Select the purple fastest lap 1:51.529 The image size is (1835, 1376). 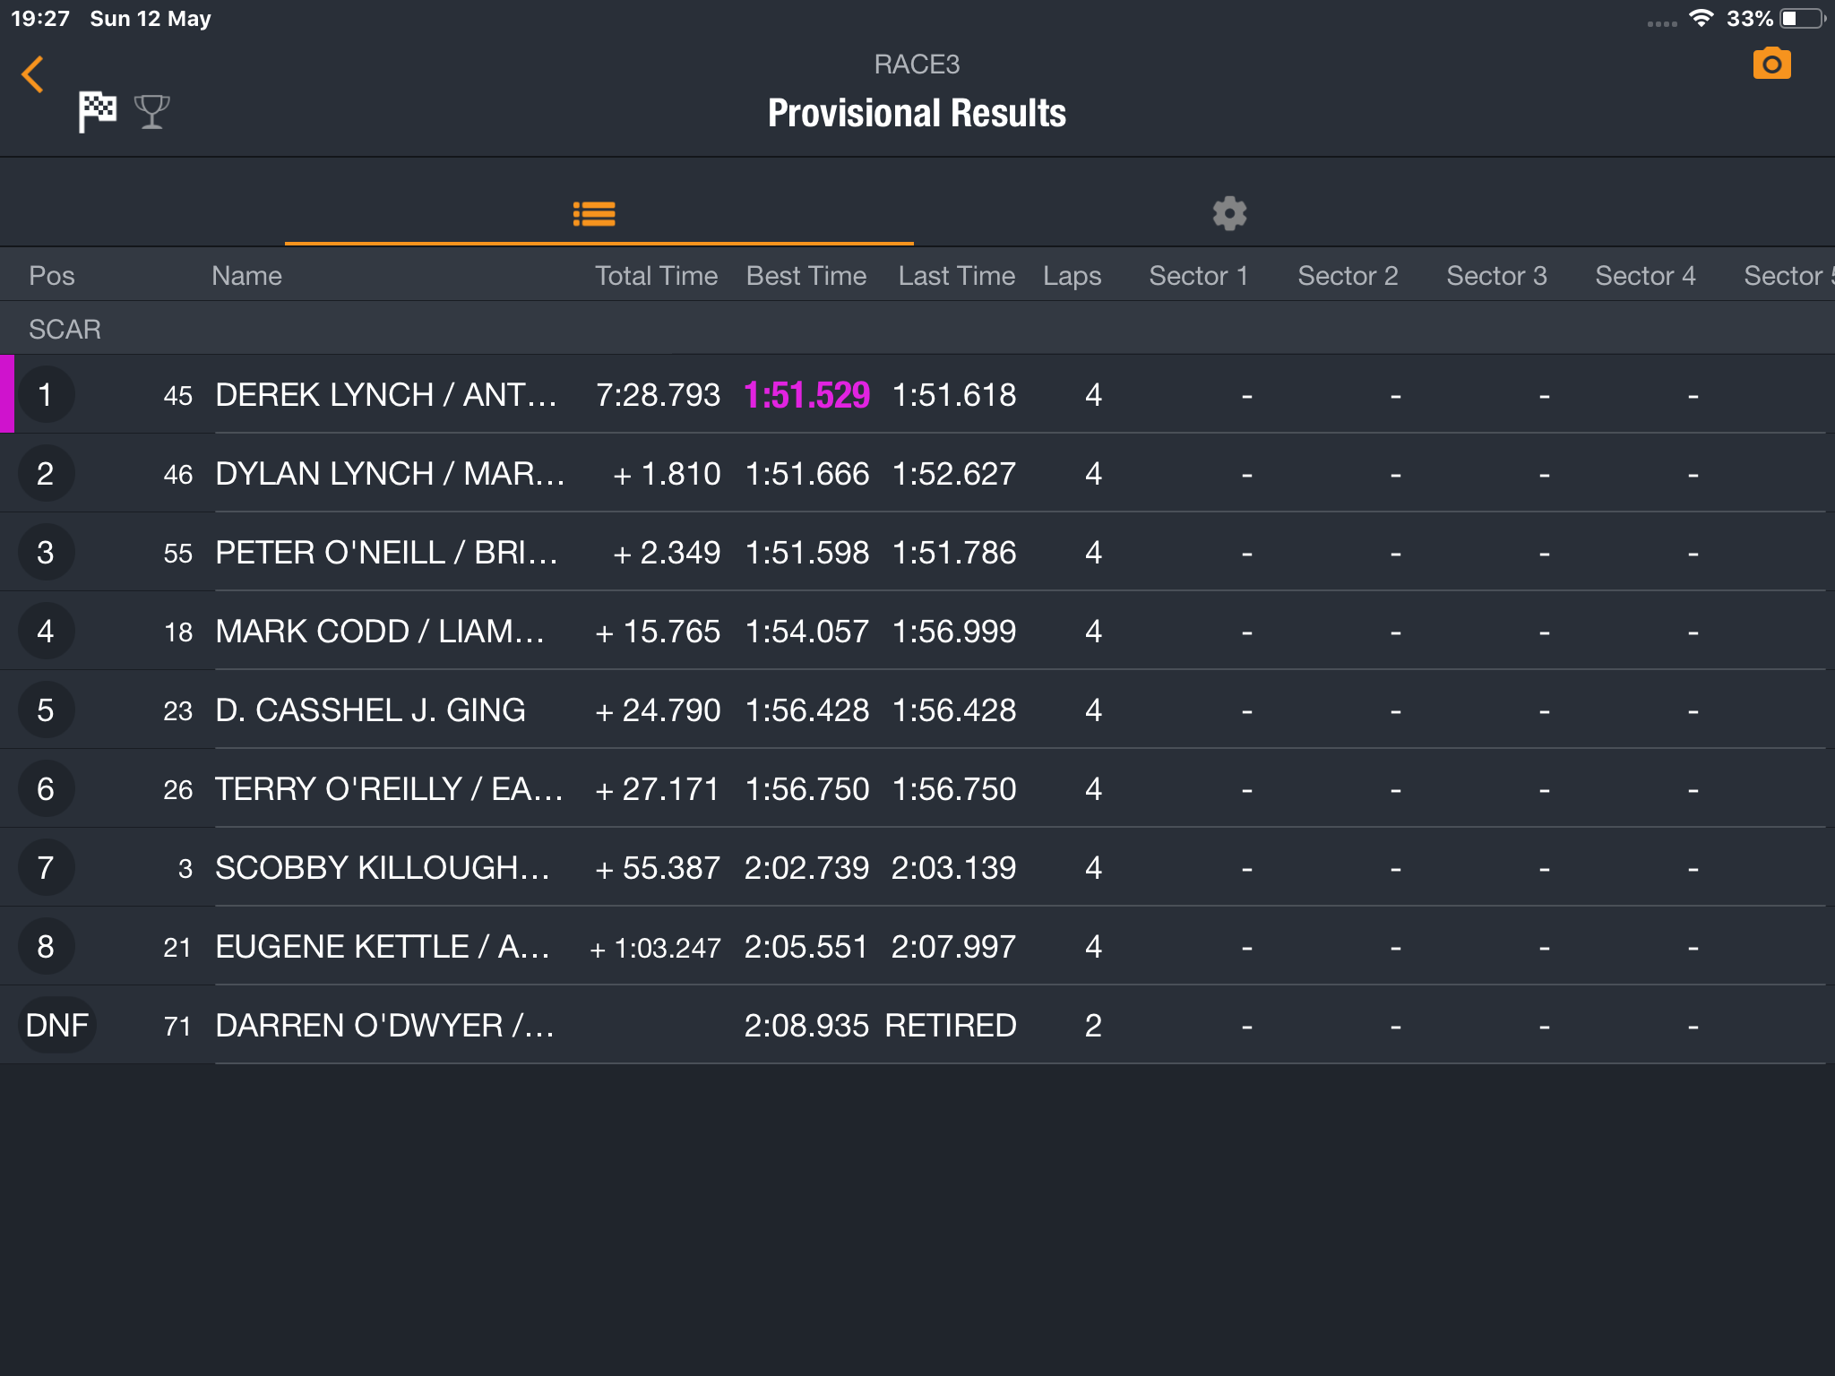pos(807,395)
